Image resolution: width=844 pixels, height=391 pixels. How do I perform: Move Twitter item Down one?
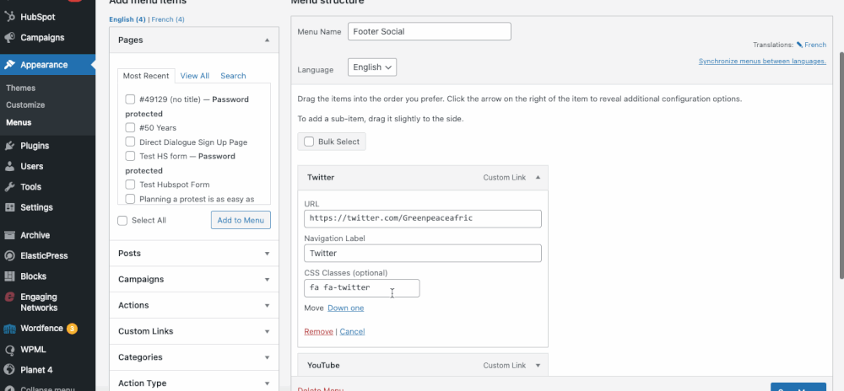point(345,308)
